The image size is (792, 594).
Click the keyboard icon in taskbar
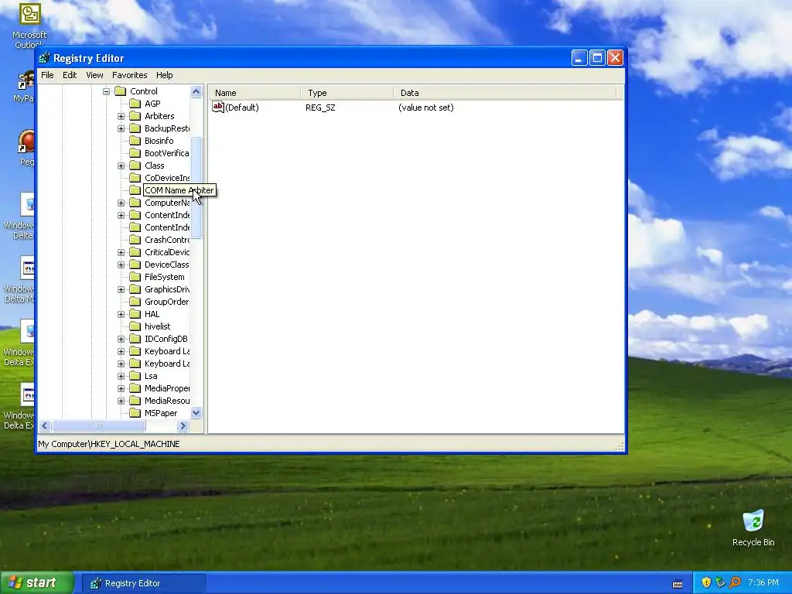click(678, 583)
